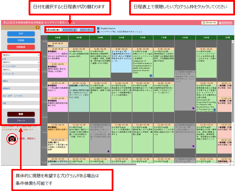Open the シンポジウム11 session block
This screenshot has width=235, height=191.
click(x=121, y=138)
